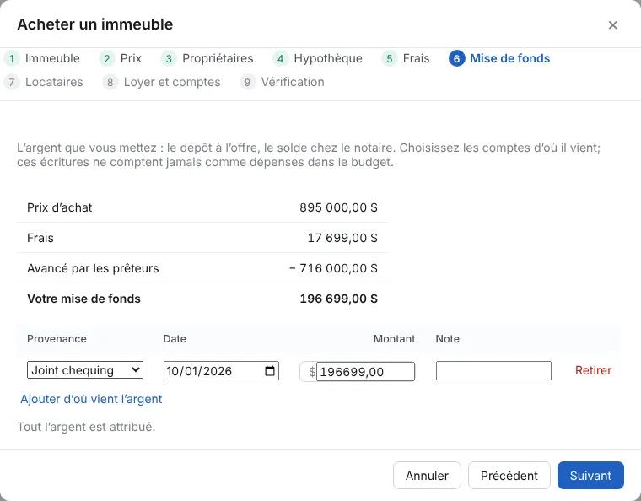Click the Votre mise de fonds total 196 699,00 $
Viewport: 641px width, 501px height.
pos(338,299)
